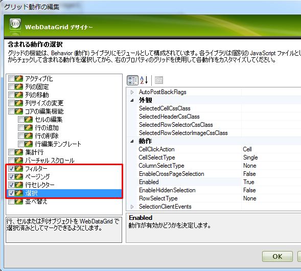
Task: Select the 選択 behavior row label
Action: (32, 193)
